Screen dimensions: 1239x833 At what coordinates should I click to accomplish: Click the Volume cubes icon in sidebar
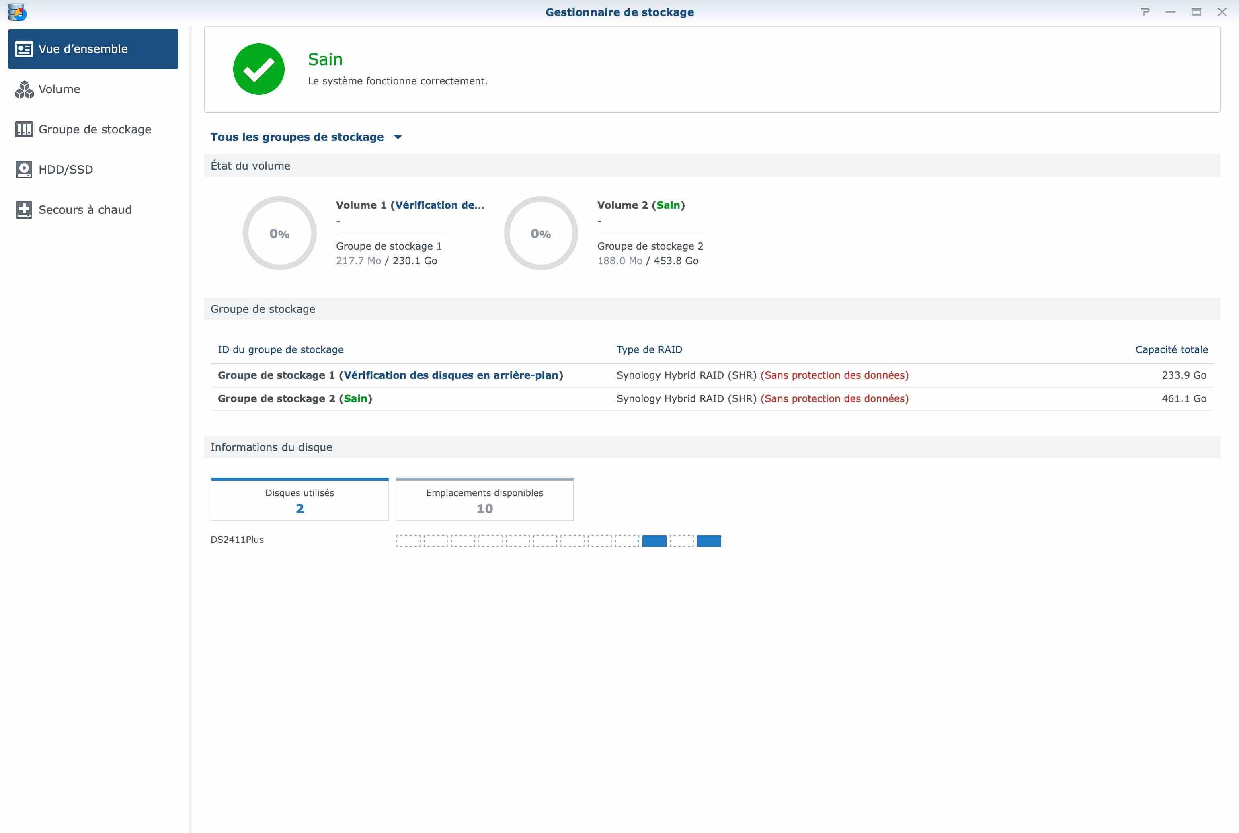(24, 89)
